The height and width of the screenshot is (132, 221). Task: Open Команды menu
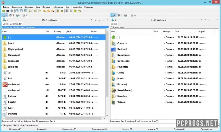tap(29, 7)
